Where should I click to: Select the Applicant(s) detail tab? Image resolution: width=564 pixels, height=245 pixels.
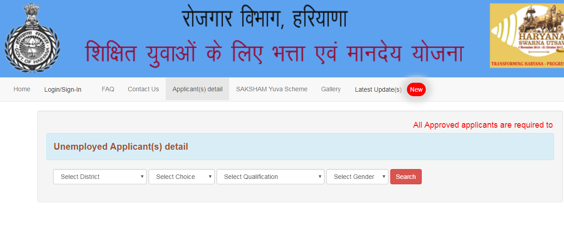pos(197,89)
